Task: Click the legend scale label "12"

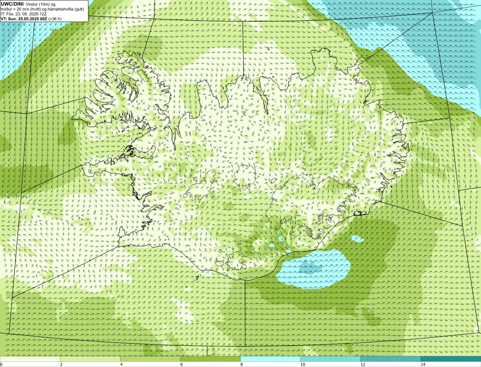Action: tap(363, 364)
